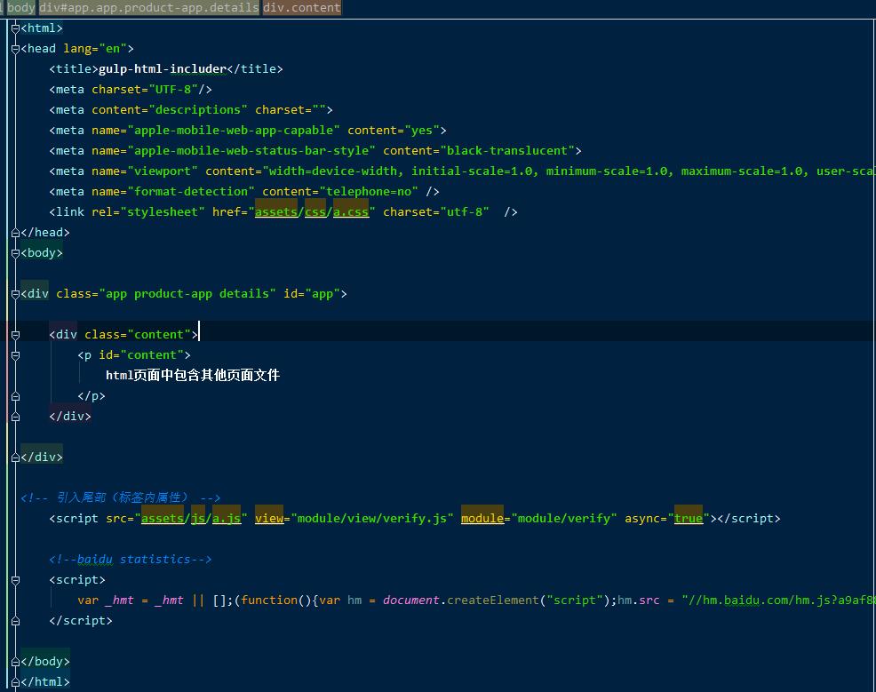Click the highlighted view attribute
The height and width of the screenshot is (692, 876).
tap(269, 518)
